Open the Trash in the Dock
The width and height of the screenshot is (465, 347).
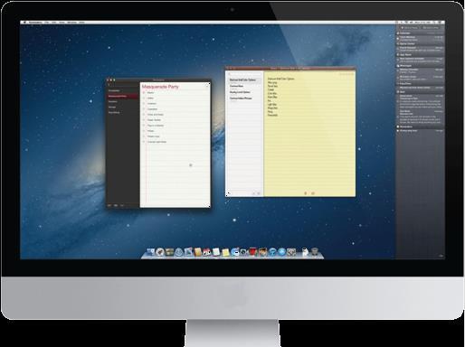point(315,252)
